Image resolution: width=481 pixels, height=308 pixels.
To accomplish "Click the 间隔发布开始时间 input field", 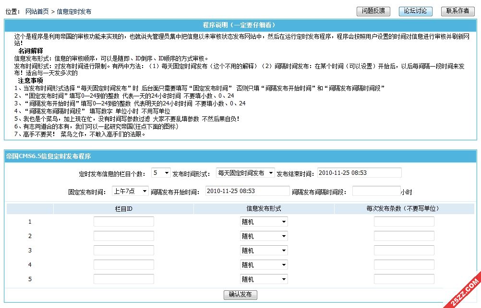I will [x=247, y=191].
